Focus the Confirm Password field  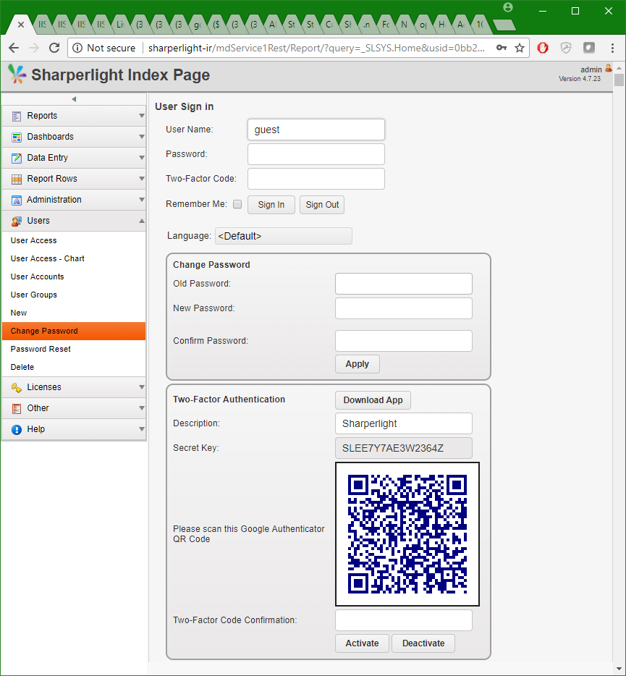(404, 341)
